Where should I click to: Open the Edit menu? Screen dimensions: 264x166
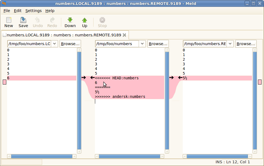click(x=18, y=11)
